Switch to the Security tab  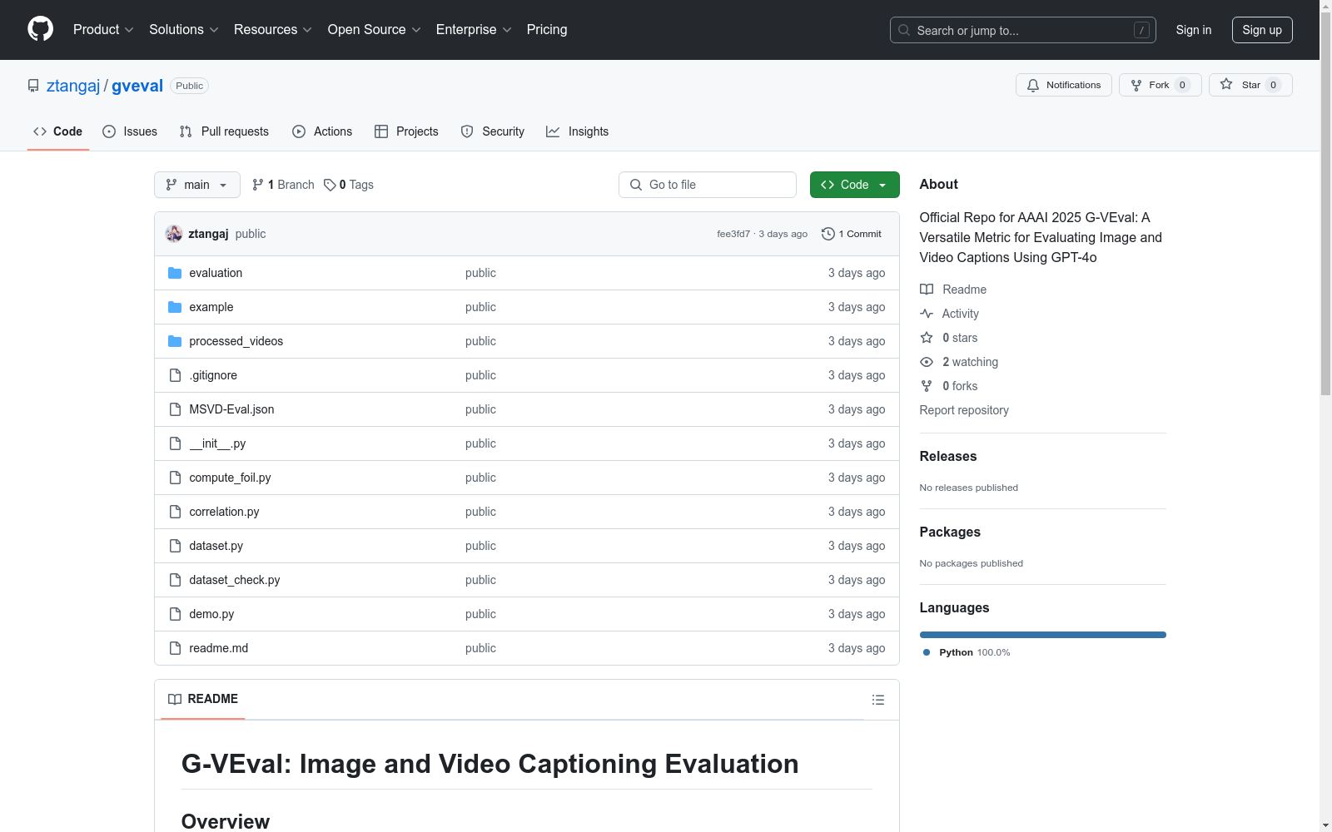click(493, 131)
